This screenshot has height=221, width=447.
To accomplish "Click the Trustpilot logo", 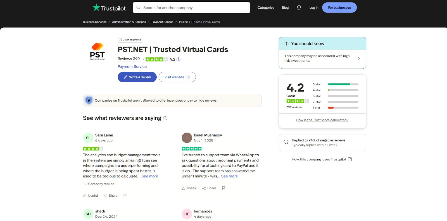I will coord(109,8).
